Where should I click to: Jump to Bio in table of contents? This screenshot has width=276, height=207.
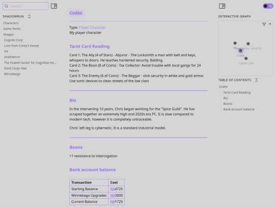pos(225,98)
